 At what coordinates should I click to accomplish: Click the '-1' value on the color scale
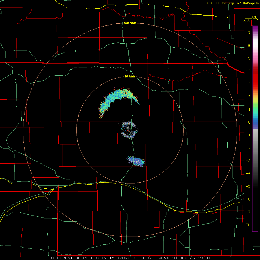[x=248, y=135]
